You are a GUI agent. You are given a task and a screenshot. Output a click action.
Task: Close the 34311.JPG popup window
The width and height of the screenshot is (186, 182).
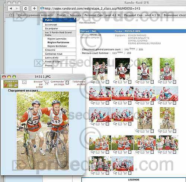4,77
